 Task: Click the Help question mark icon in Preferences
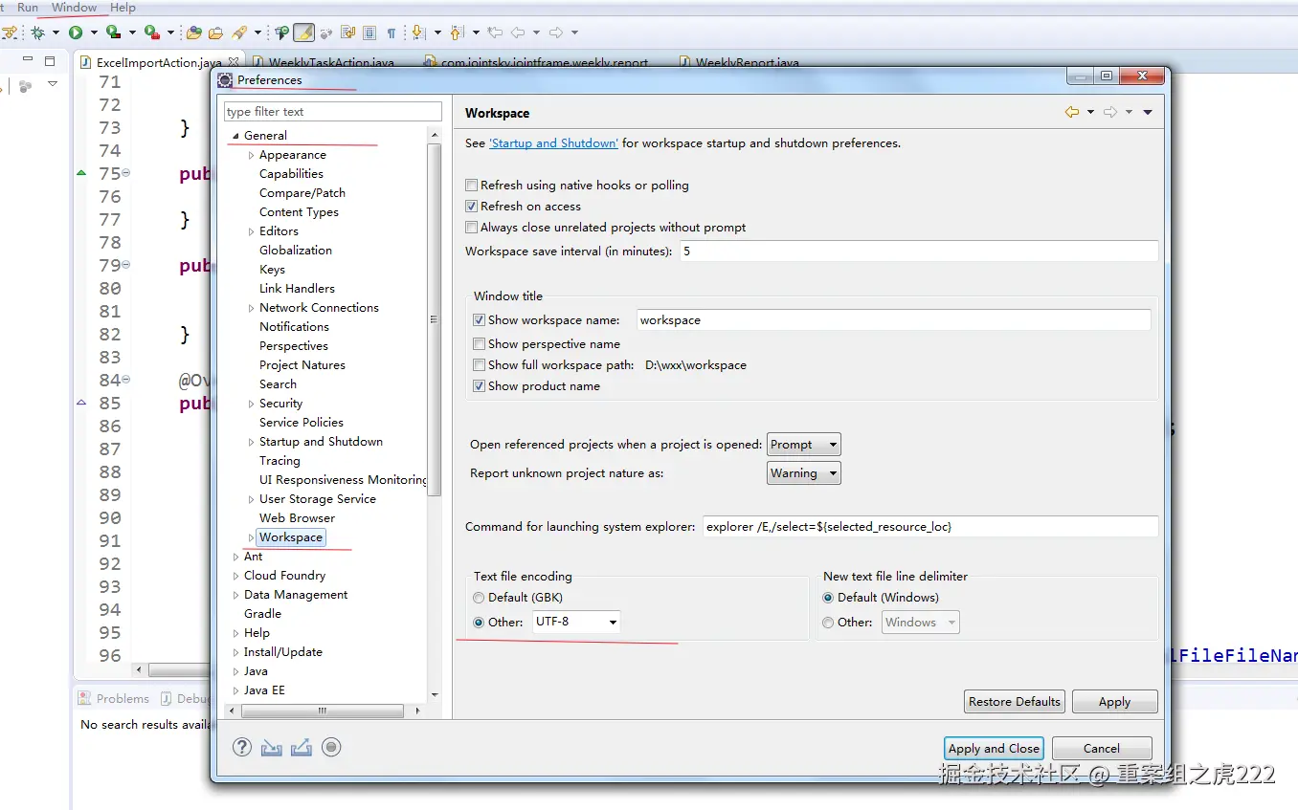242,747
